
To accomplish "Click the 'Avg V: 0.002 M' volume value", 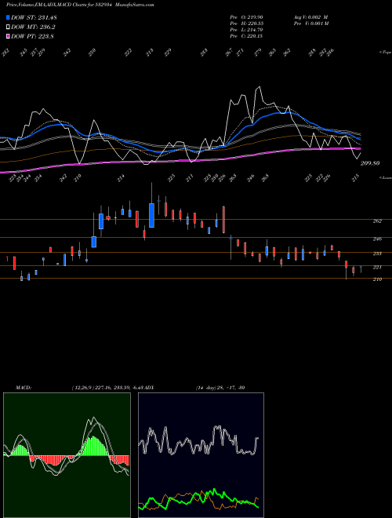I will 310,17.
